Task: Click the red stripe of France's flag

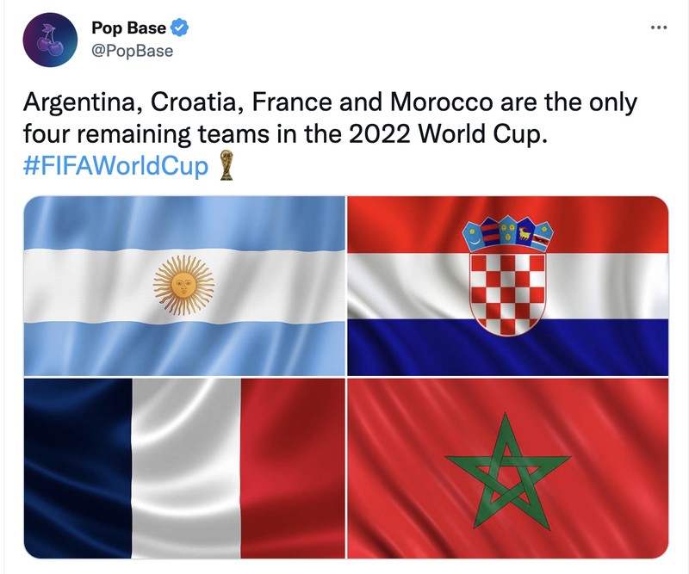Action: click(x=293, y=469)
